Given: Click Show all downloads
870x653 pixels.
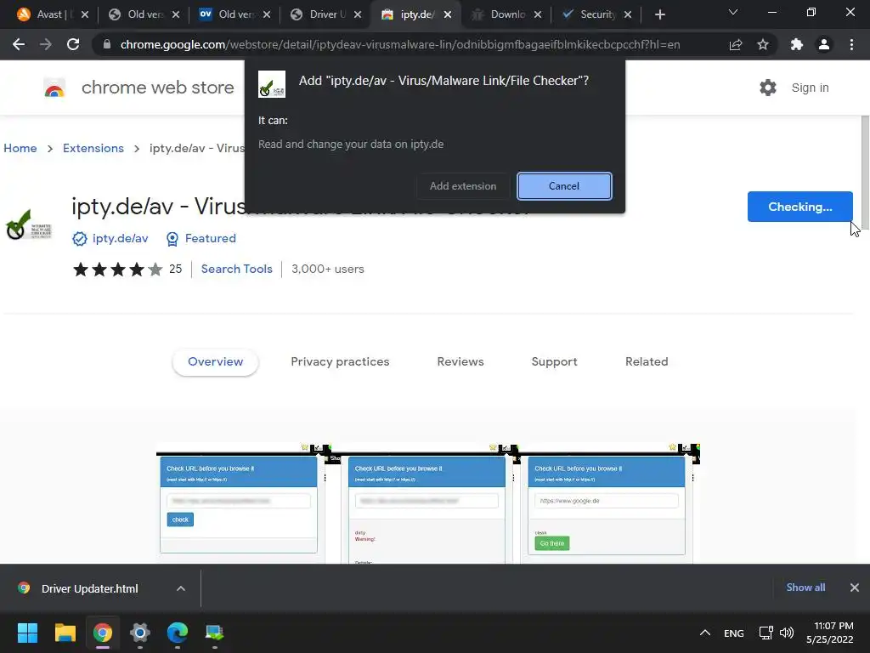Looking at the screenshot, I should [x=805, y=588].
